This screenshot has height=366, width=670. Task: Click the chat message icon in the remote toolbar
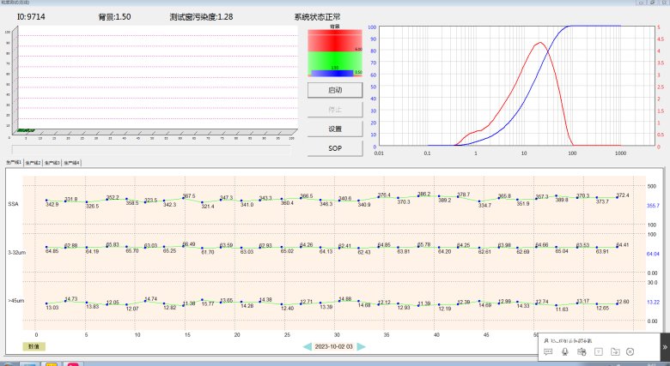(548, 351)
